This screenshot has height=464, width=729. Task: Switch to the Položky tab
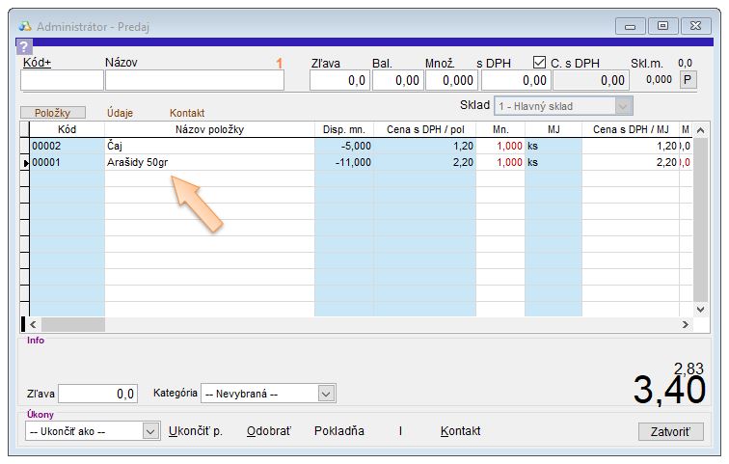pyautogui.click(x=53, y=113)
